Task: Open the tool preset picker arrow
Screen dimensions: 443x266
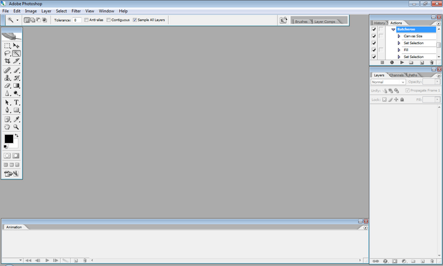Action: point(17,20)
